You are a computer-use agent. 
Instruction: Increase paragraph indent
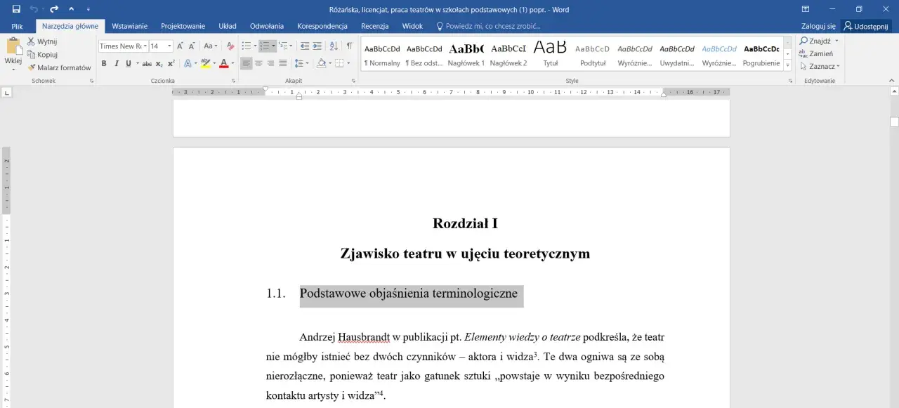[317, 46]
